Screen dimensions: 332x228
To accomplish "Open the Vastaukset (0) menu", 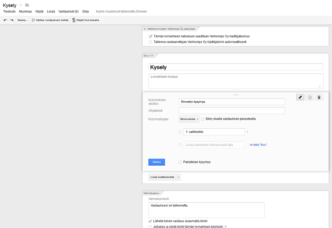I will [x=68, y=12].
